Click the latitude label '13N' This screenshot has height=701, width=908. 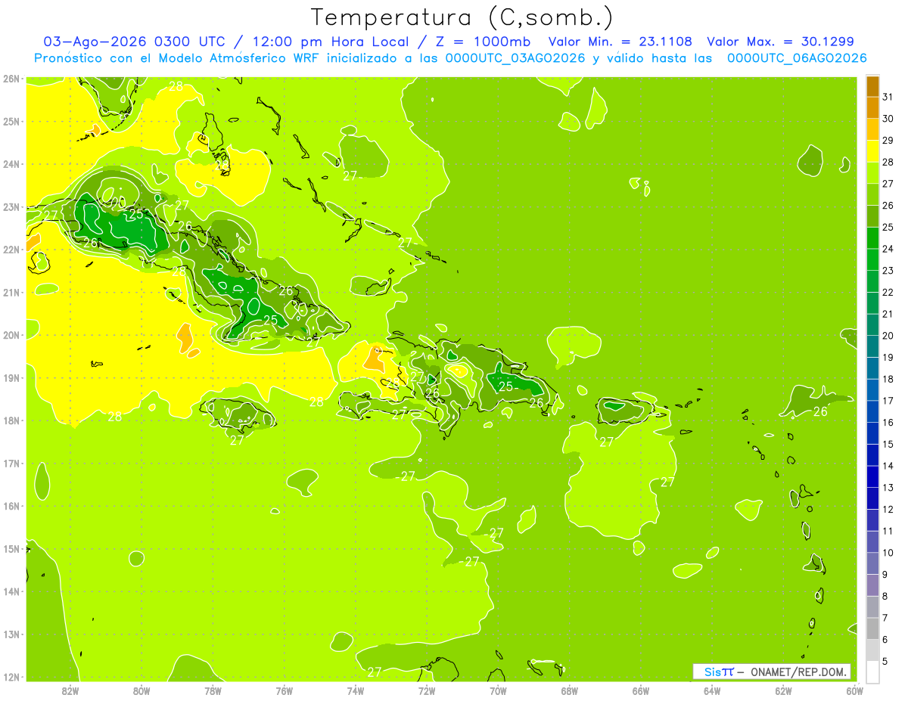tap(11, 634)
